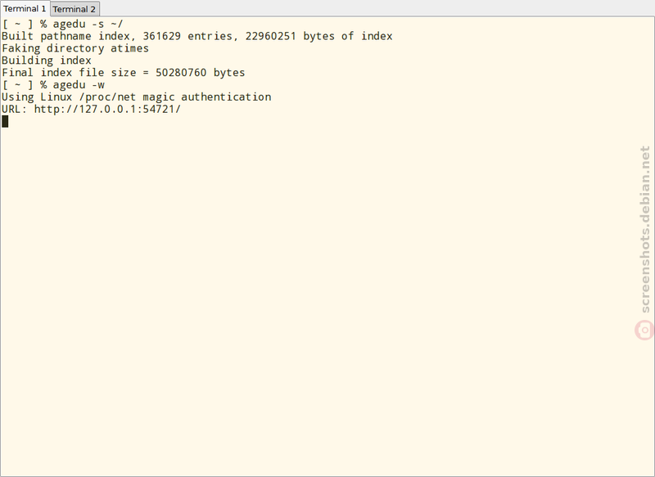This screenshot has height=477, width=655.
Task: Click the 'Building index' output line
Action: 47,61
